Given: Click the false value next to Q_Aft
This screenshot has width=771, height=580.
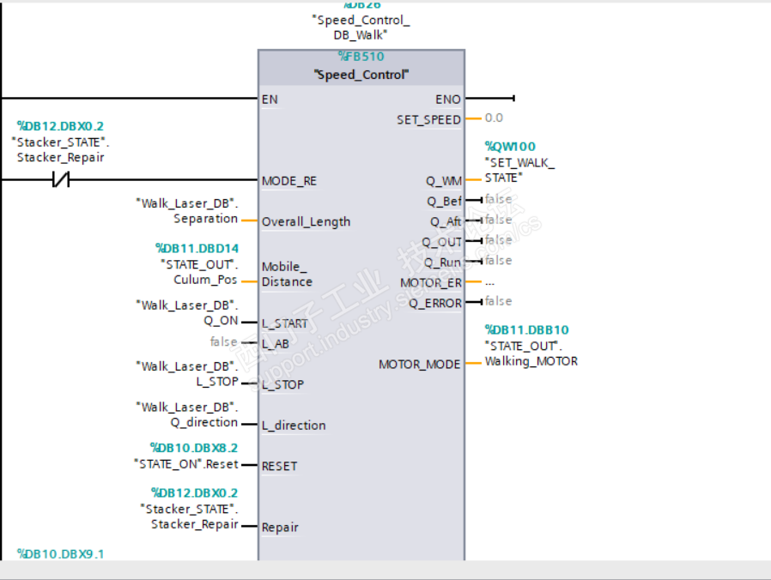Looking at the screenshot, I should (498, 220).
